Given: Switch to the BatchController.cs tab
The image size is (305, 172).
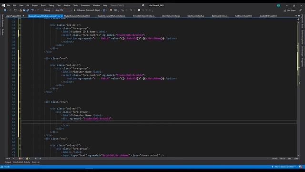Looking at the screenshot, I should (x=220, y=16).
